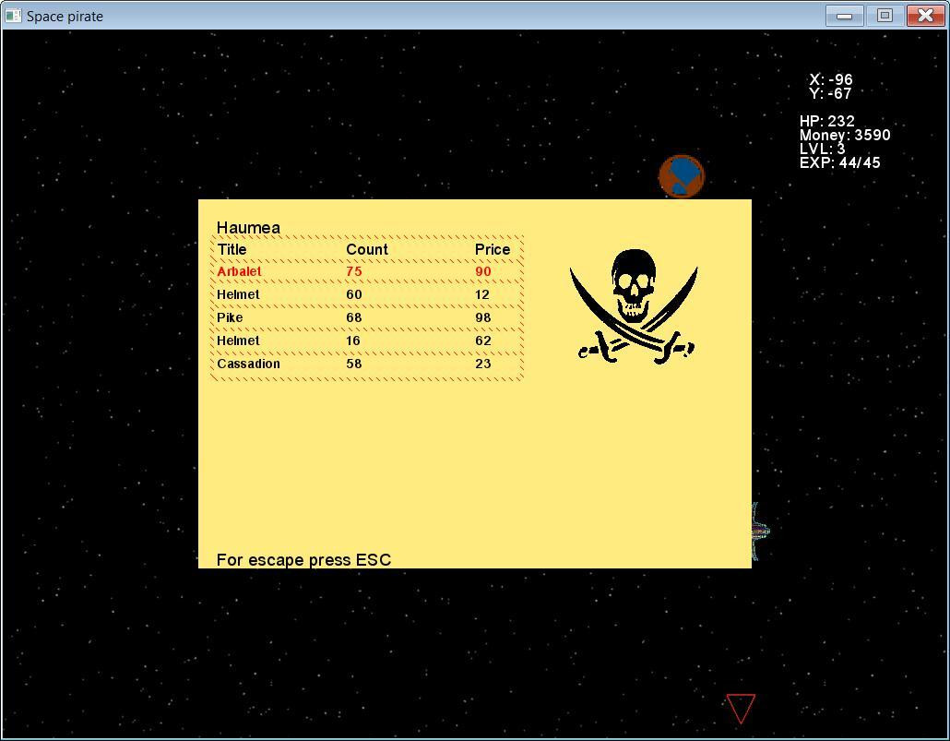Viewport: 950px width, 741px height.
Task: Click the Cassadion price value 23
Action: coord(483,364)
